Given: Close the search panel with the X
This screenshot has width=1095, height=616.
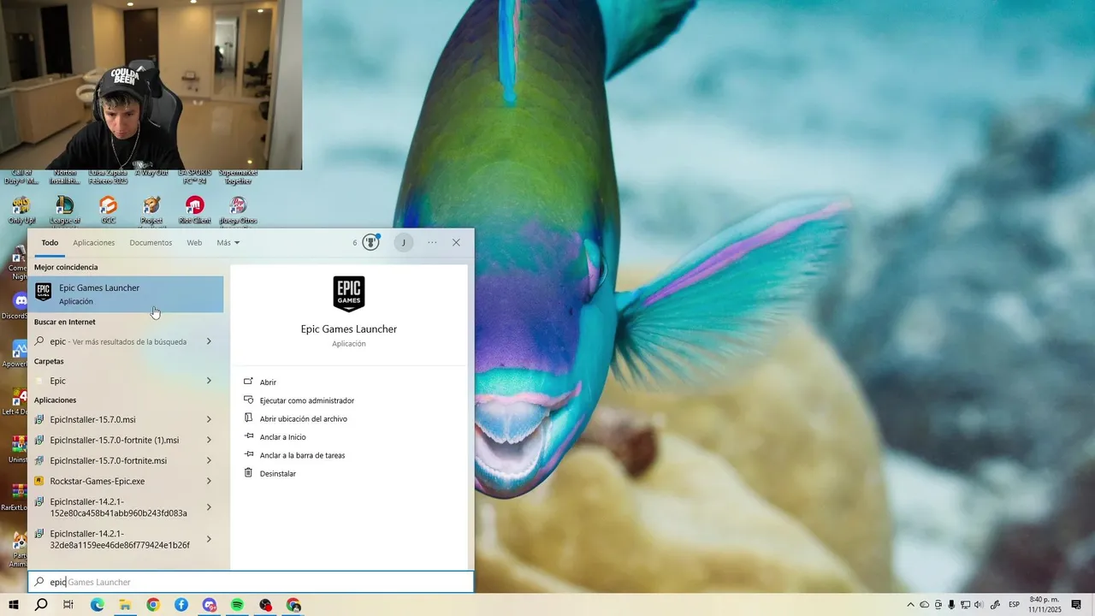Looking at the screenshot, I should pyautogui.click(x=456, y=242).
